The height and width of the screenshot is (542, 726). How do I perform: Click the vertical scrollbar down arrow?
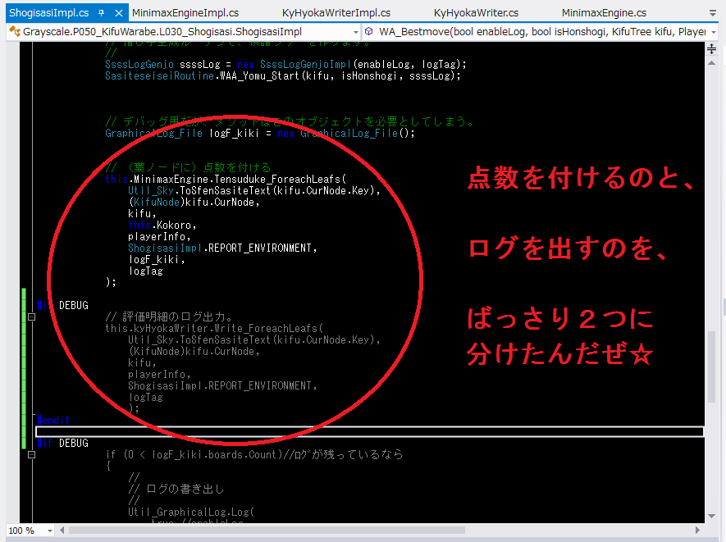[x=712, y=517]
